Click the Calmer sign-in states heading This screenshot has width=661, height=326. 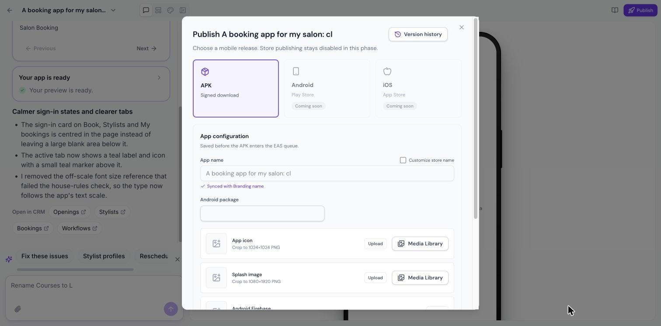pos(73,111)
